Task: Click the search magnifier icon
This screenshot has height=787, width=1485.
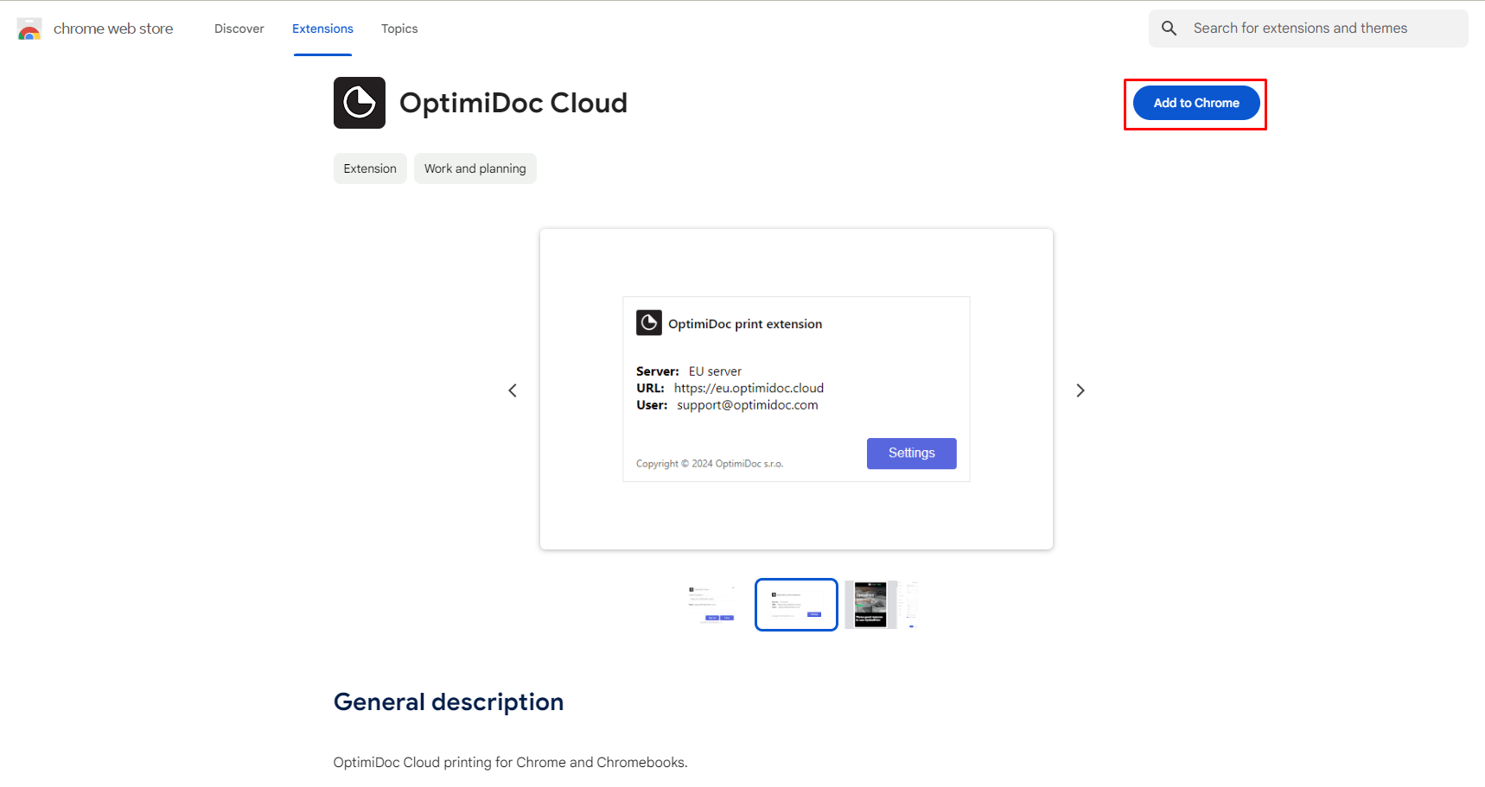Action: pos(1169,29)
